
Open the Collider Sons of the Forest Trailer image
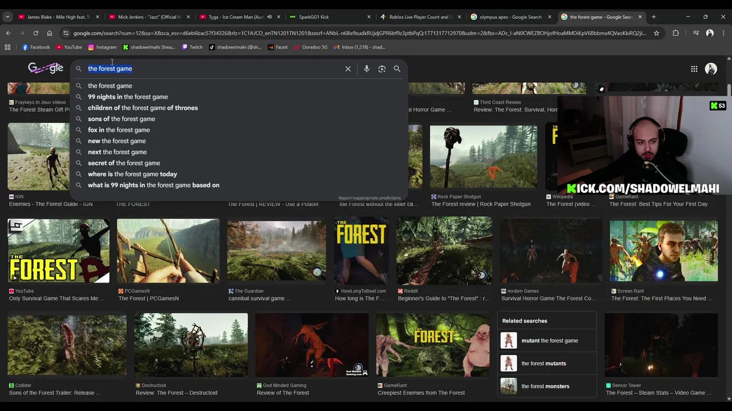point(67,345)
